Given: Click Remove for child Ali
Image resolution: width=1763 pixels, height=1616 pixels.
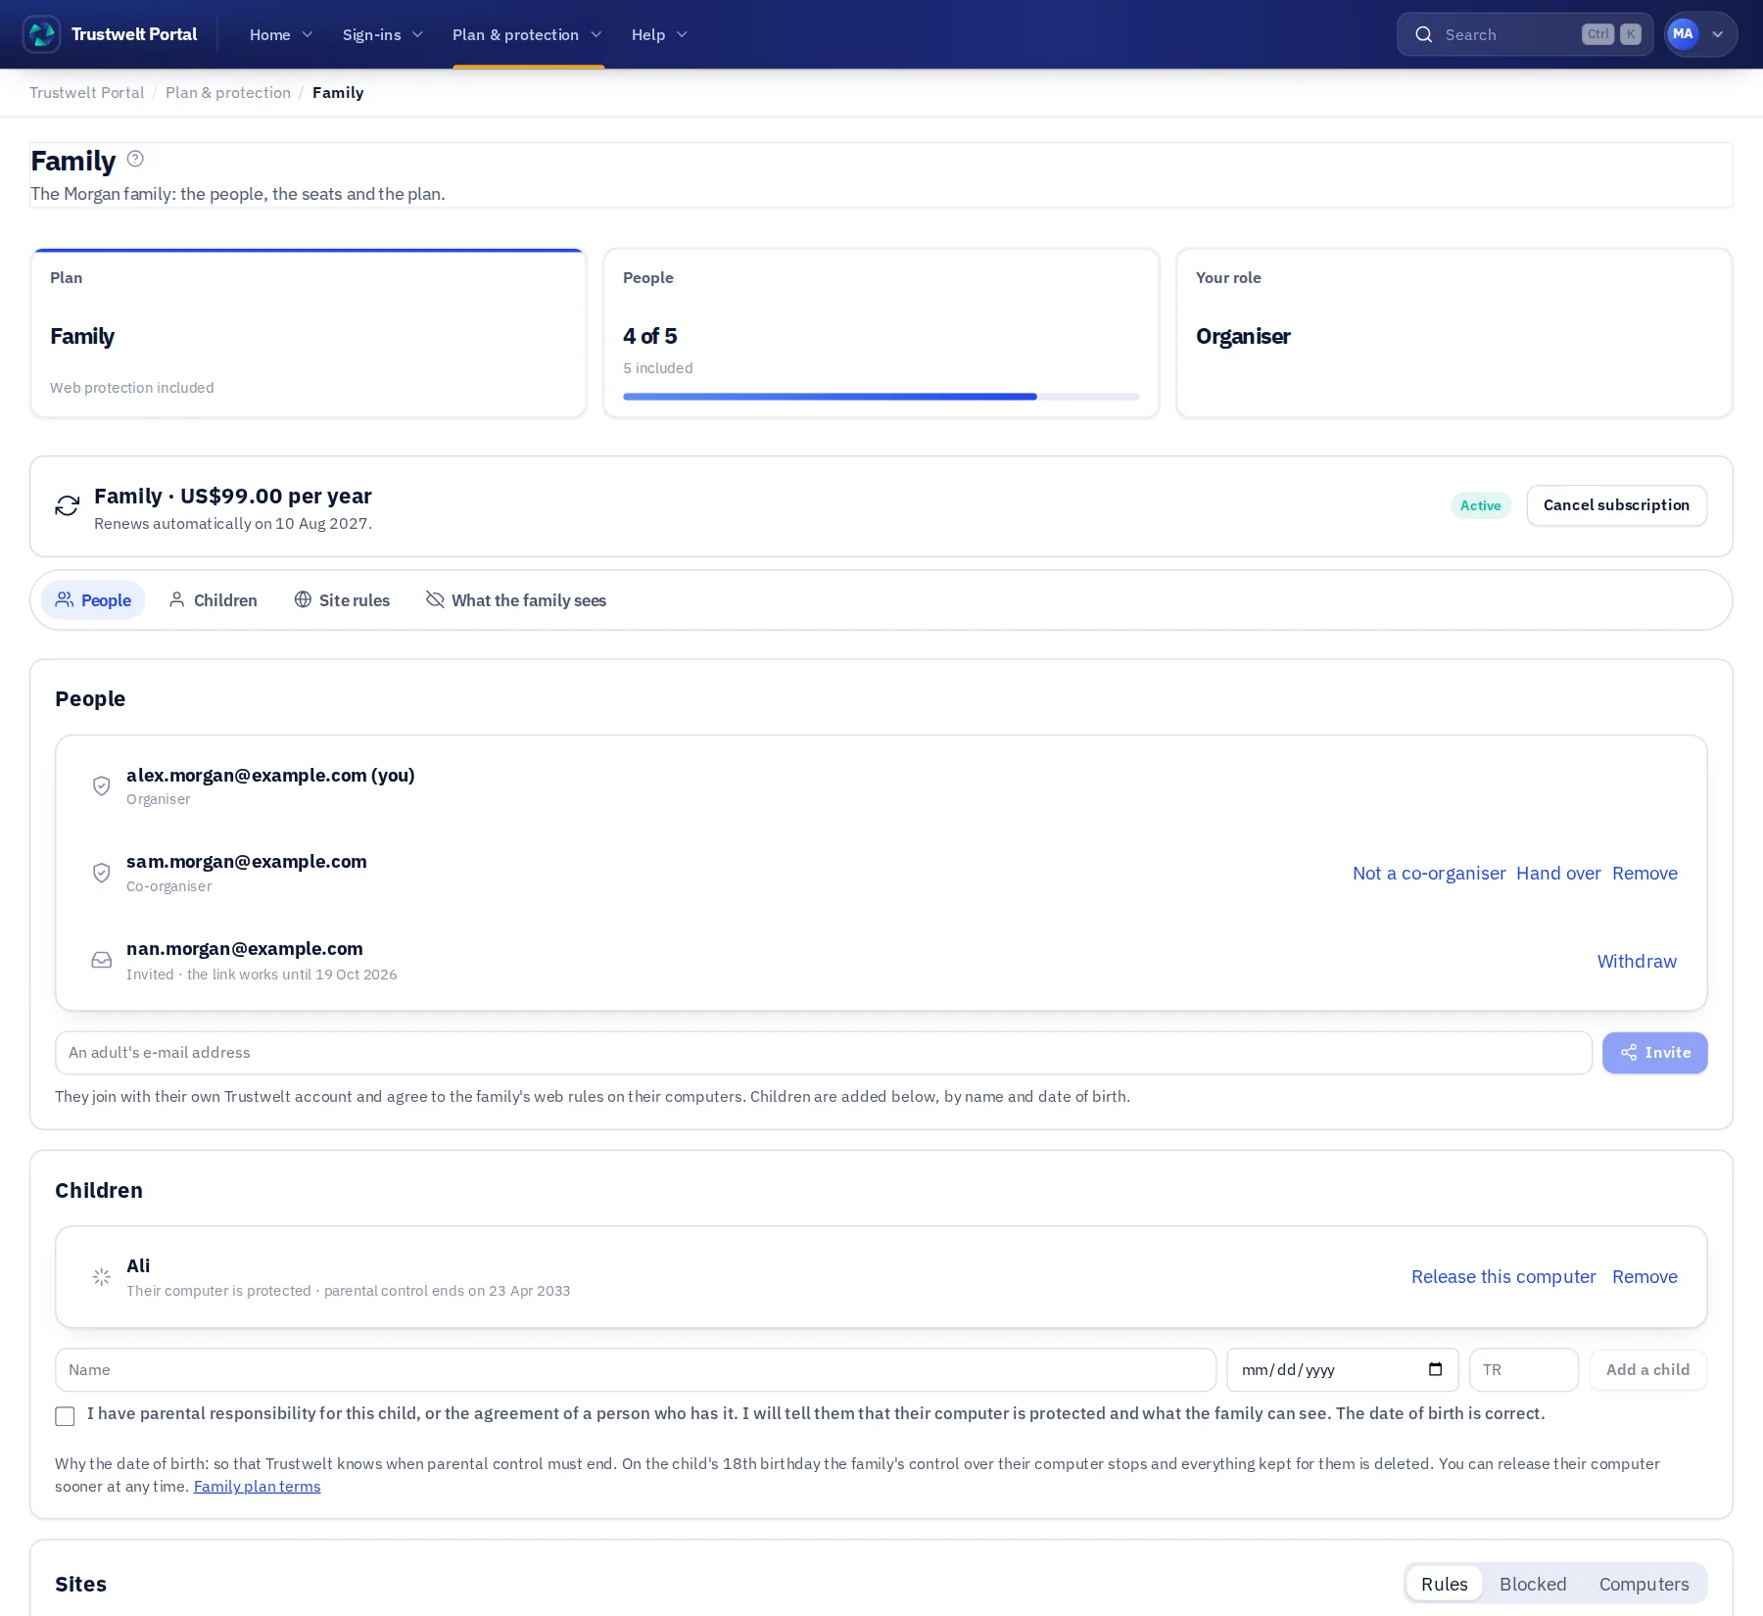Looking at the screenshot, I should (x=1644, y=1277).
